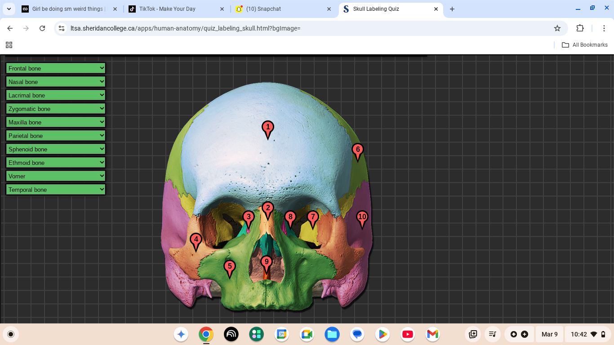Click marker 1 on the frontal bone
Screen dimensions: 614x345
coord(268,128)
